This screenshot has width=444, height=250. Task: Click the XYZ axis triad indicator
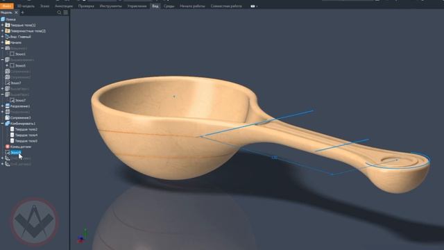82,236
